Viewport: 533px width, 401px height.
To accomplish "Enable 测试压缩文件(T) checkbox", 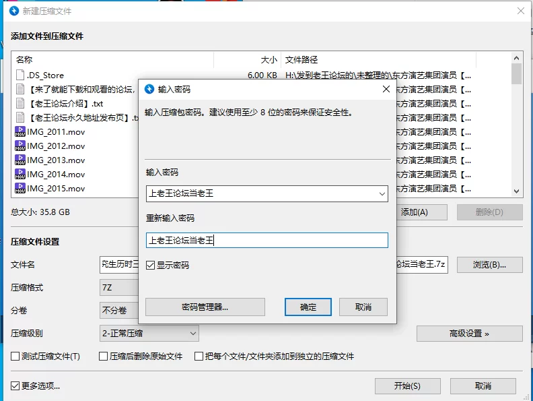I will pyautogui.click(x=15, y=357).
